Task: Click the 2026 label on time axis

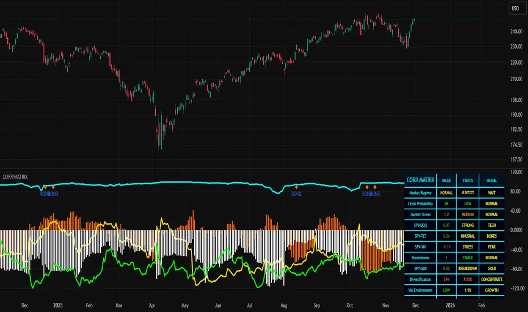Action: pyautogui.click(x=450, y=305)
